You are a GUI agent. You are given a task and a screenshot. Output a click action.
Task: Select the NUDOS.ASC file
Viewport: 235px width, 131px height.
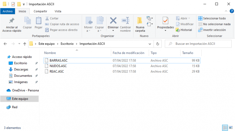122,66
